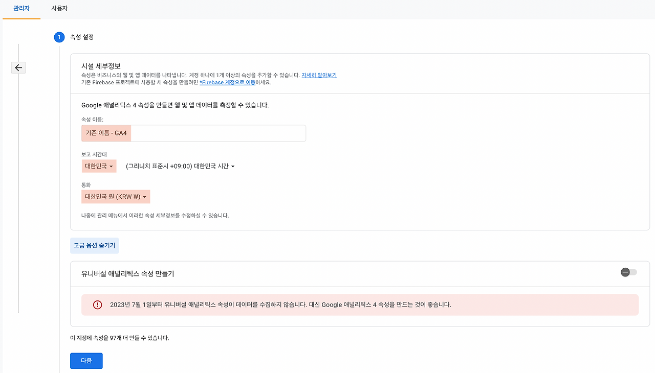Open the 자세히 알아보기 link
Screen dimensions: 655x373
pyautogui.click(x=319, y=75)
